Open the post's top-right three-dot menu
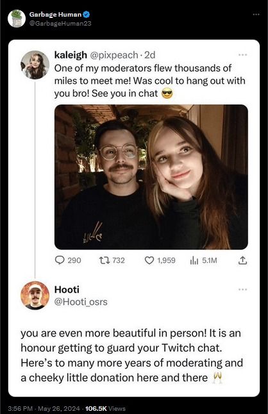This screenshot has width=268, height=414. tap(256, 14)
